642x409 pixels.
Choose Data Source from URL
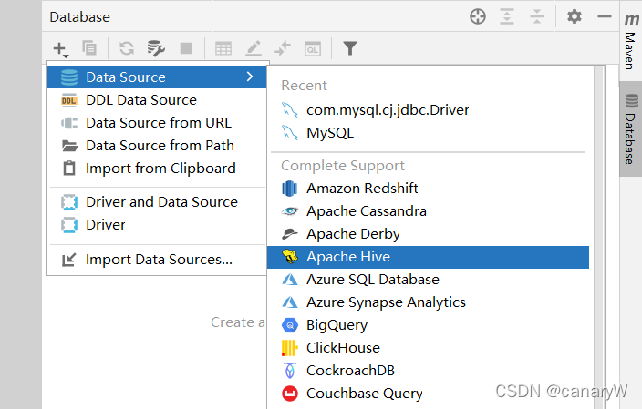(x=157, y=123)
